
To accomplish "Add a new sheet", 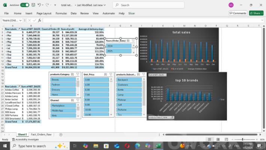I will 61,135.
